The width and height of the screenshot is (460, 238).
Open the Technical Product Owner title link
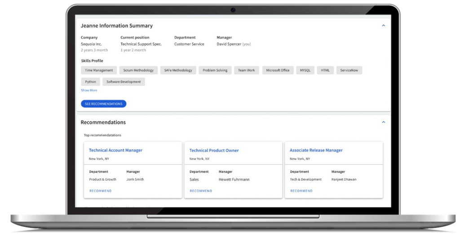click(214, 150)
